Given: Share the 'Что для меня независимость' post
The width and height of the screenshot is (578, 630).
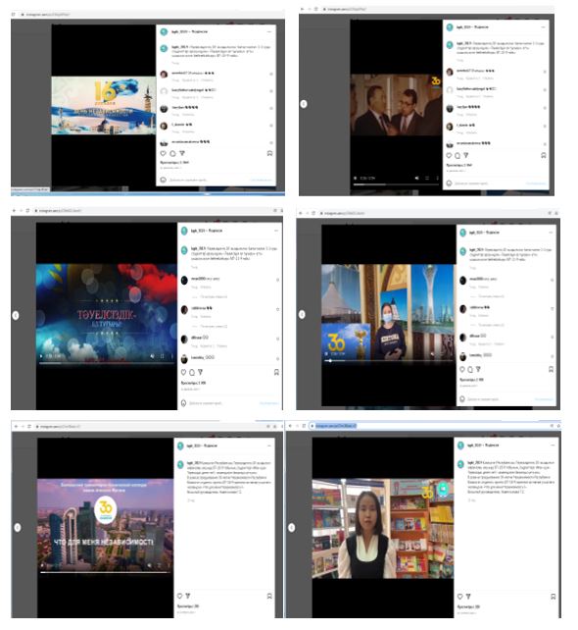Looking at the screenshot, I should [x=188, y=596].
